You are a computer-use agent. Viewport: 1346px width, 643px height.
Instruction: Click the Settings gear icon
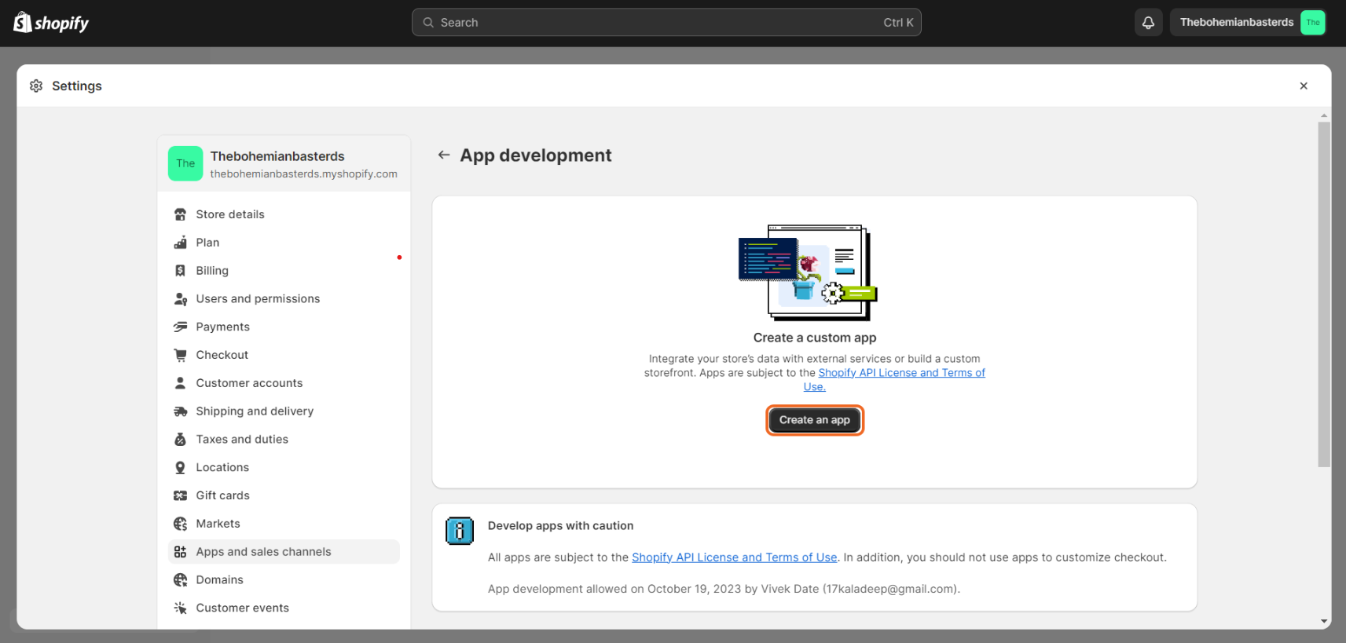coord(36,86)
